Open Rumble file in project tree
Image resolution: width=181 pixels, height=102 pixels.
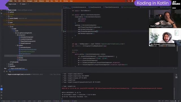pos(21,58)
